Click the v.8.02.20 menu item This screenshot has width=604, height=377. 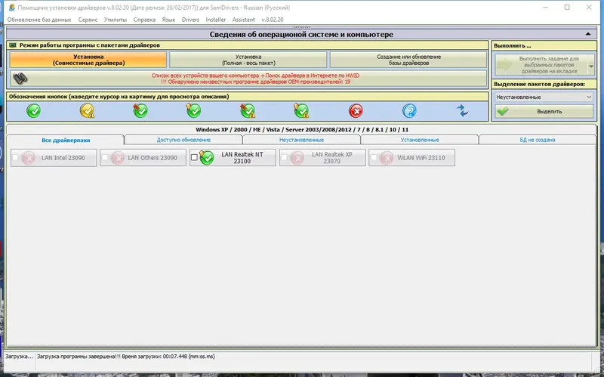[273, 20]
